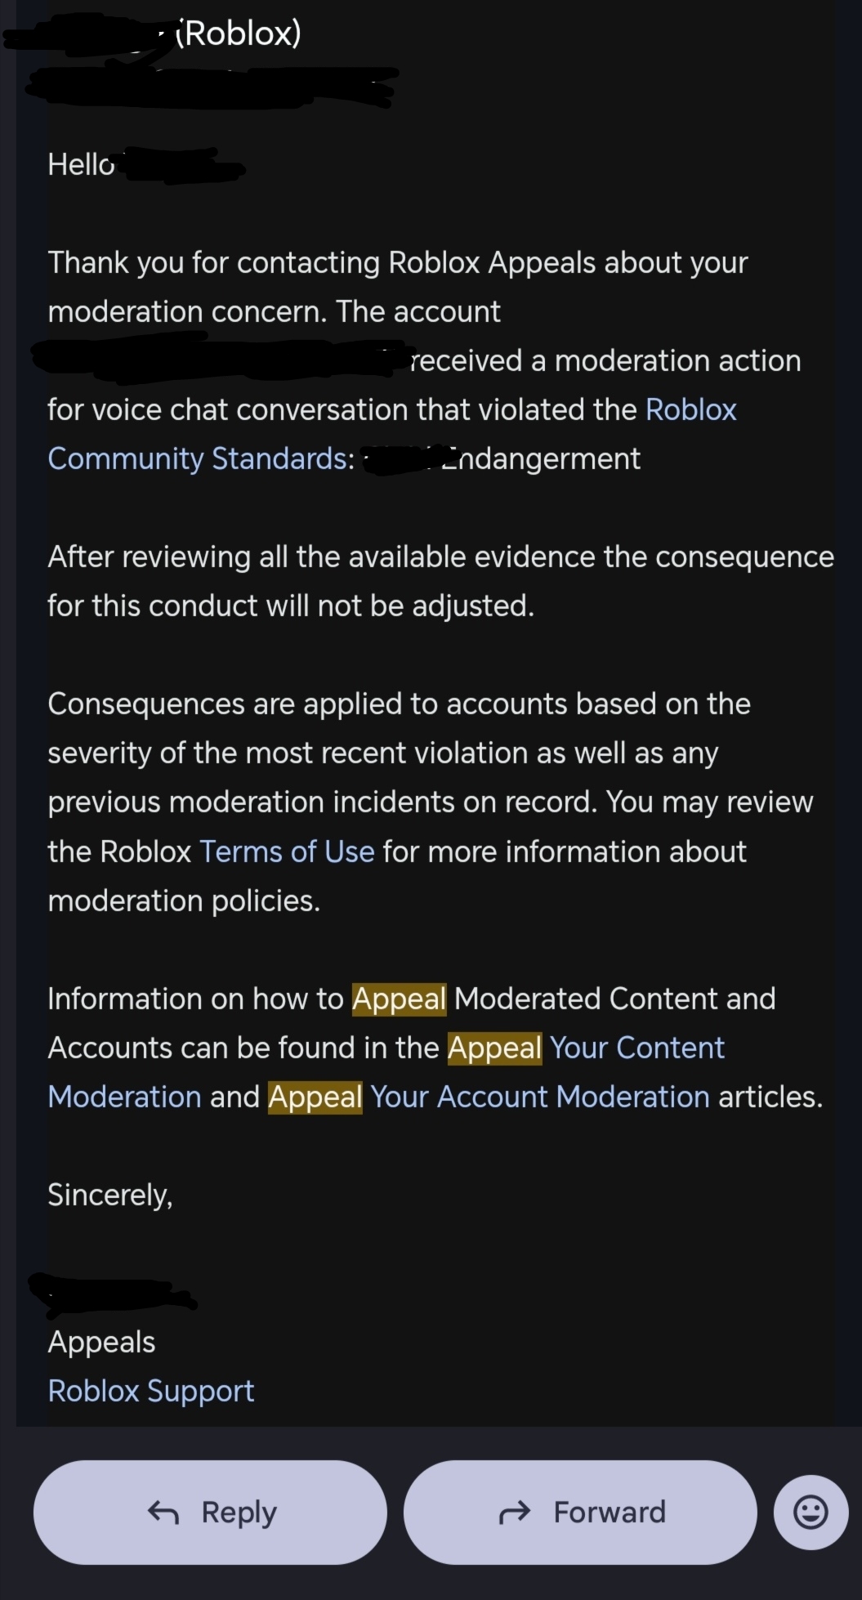
Task: Click the curved reply arrow icon
Action: pos(163,1513)
